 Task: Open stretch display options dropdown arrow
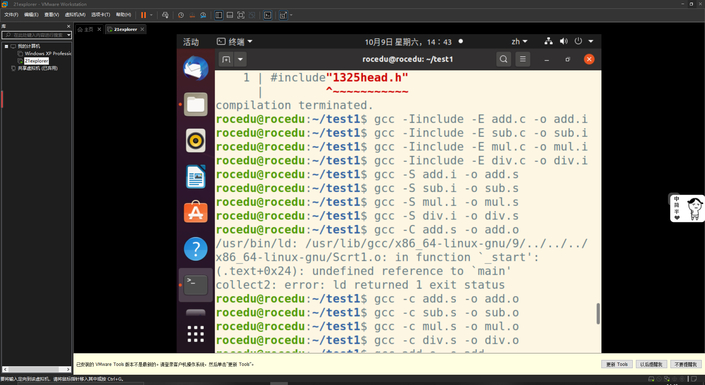[x=291, y=15]
